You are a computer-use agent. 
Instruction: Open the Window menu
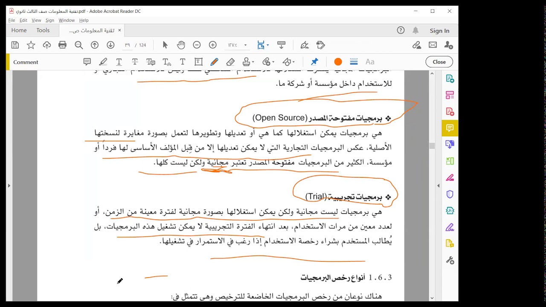pyautogui.click(x=67, y=20)
